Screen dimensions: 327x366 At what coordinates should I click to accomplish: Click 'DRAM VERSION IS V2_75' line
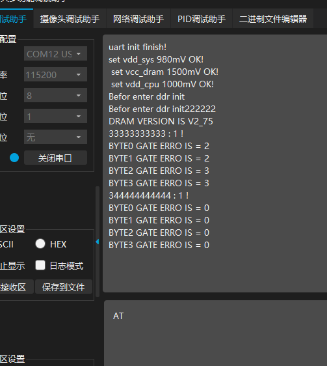tap(161, 121)
